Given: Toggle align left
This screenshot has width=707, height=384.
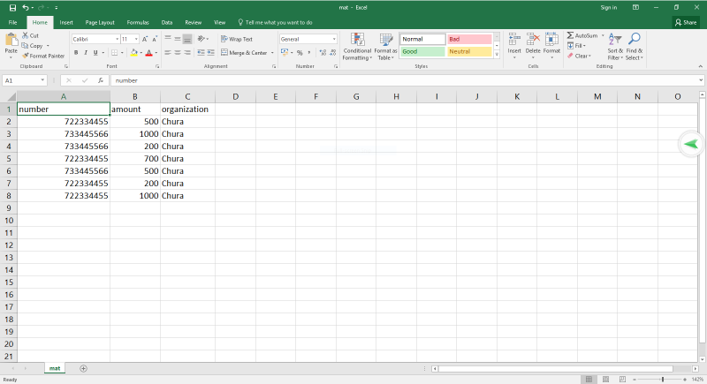Looking at the screenshot, I should pos(168,53).
